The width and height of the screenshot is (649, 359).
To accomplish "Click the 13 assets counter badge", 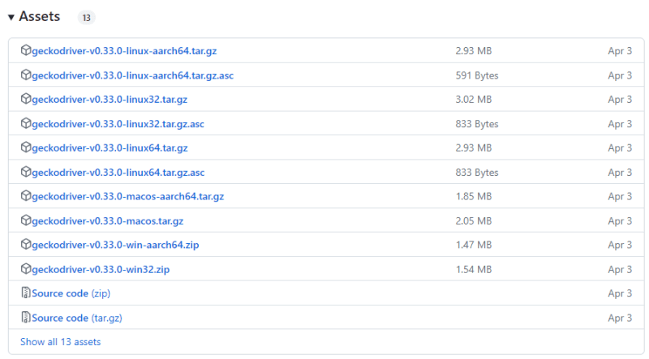I will point(86,18).
